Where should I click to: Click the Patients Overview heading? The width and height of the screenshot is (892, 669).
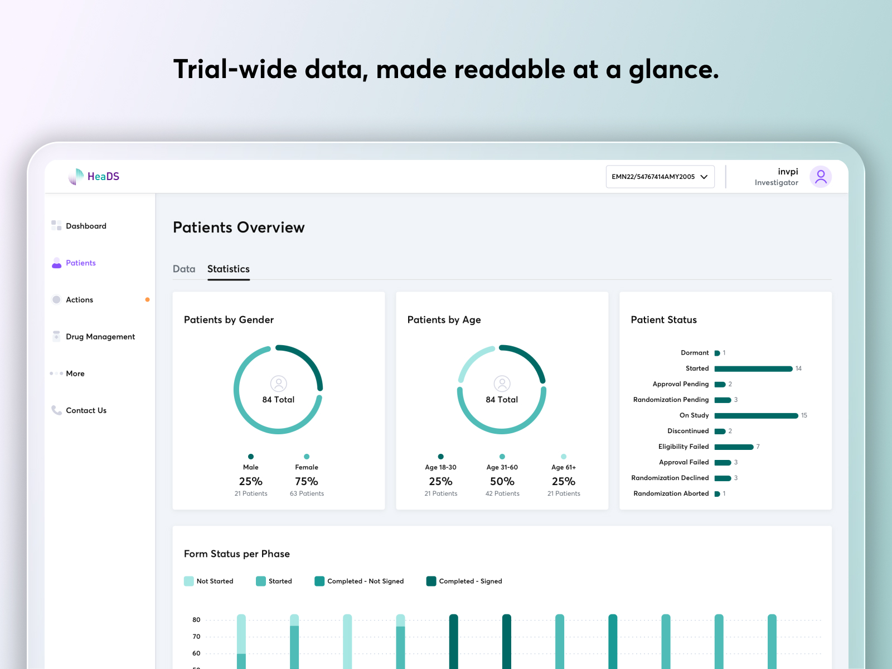click(x=239, y=227)
